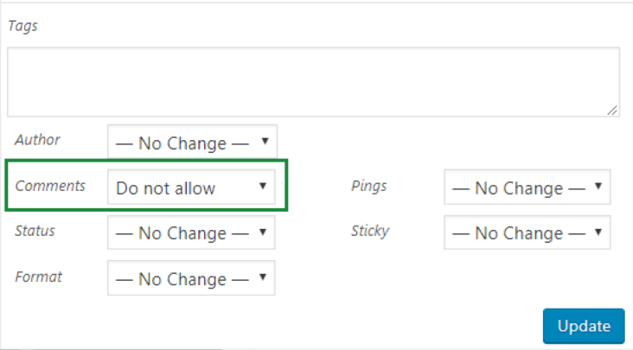Open the Comments dropdown showing Do not allow
The height and width of the screenshot is (350, 633).
(x=190, y=188)
